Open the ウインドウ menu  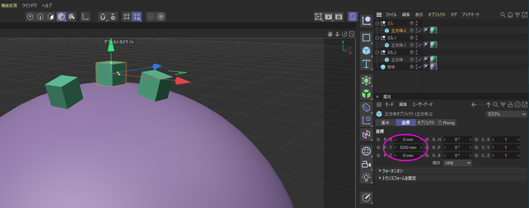[29, 5]
